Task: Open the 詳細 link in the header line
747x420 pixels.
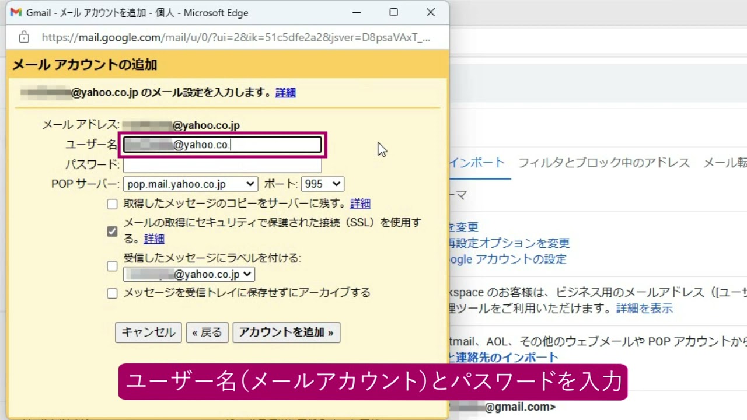Action: tap(285, 92)
